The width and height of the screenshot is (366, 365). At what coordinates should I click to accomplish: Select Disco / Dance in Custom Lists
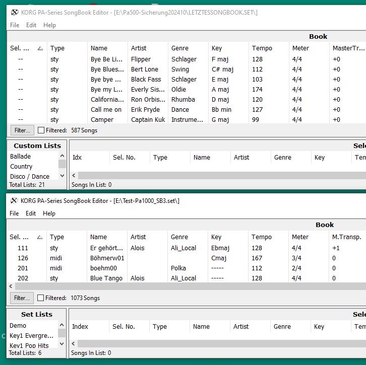coord(30,176)
